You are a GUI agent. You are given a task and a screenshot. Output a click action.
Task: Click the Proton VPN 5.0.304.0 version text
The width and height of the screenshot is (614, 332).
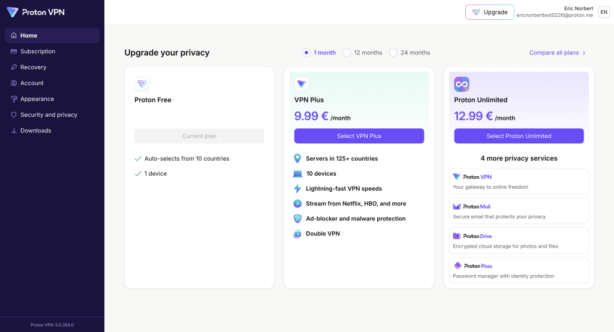[x=52, y=325]
